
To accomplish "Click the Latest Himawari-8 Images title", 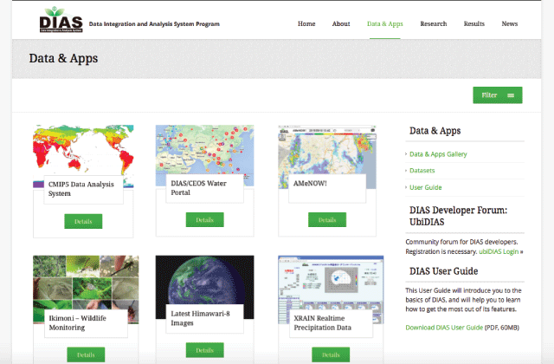I will coord(200,318).
